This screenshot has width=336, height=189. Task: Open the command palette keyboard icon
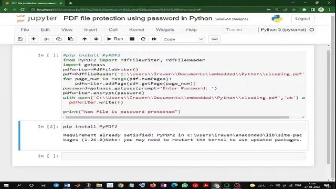pos(214,39)
